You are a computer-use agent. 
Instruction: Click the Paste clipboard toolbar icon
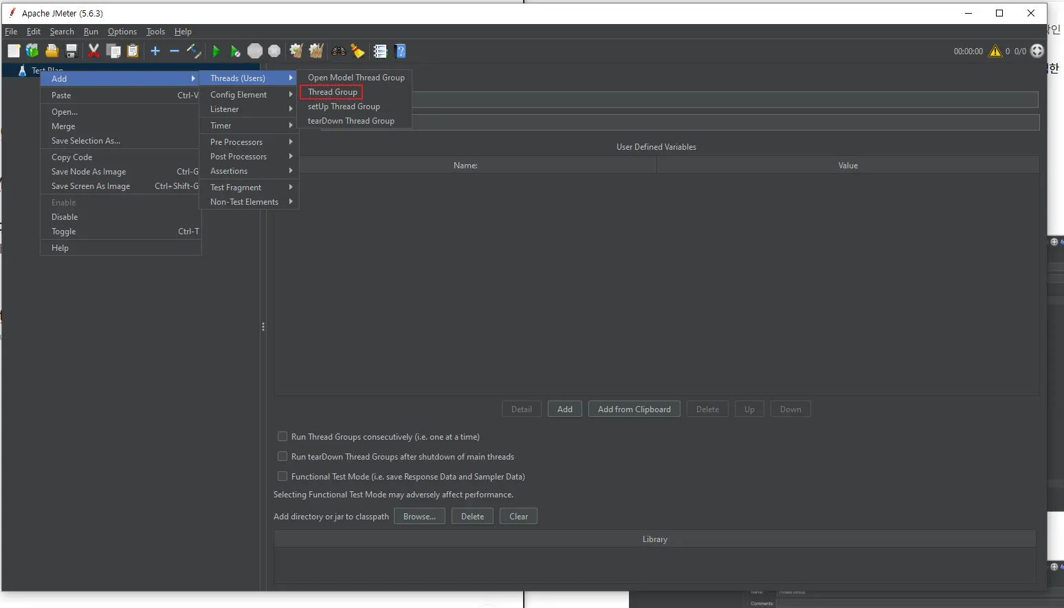(x=133, y=51)
